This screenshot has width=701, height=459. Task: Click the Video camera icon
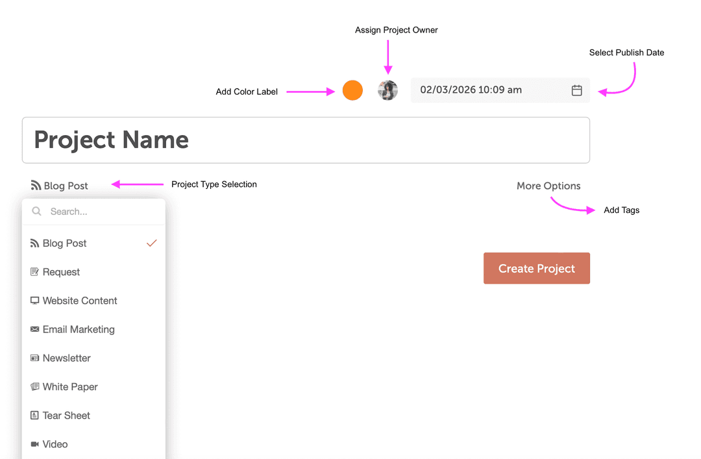pyautogui.click(x=35, y=444)
